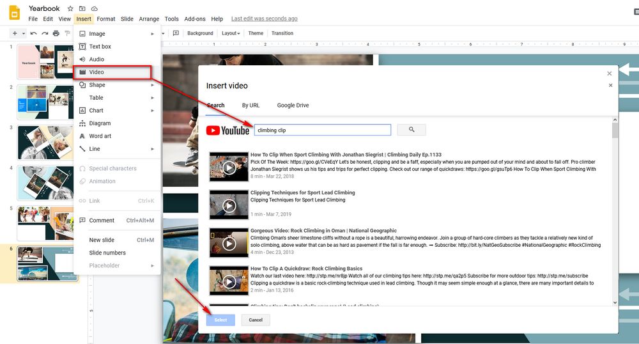Click the Transition toolbar button
Viewport: 639px width, 344px height.
[282, 33]
